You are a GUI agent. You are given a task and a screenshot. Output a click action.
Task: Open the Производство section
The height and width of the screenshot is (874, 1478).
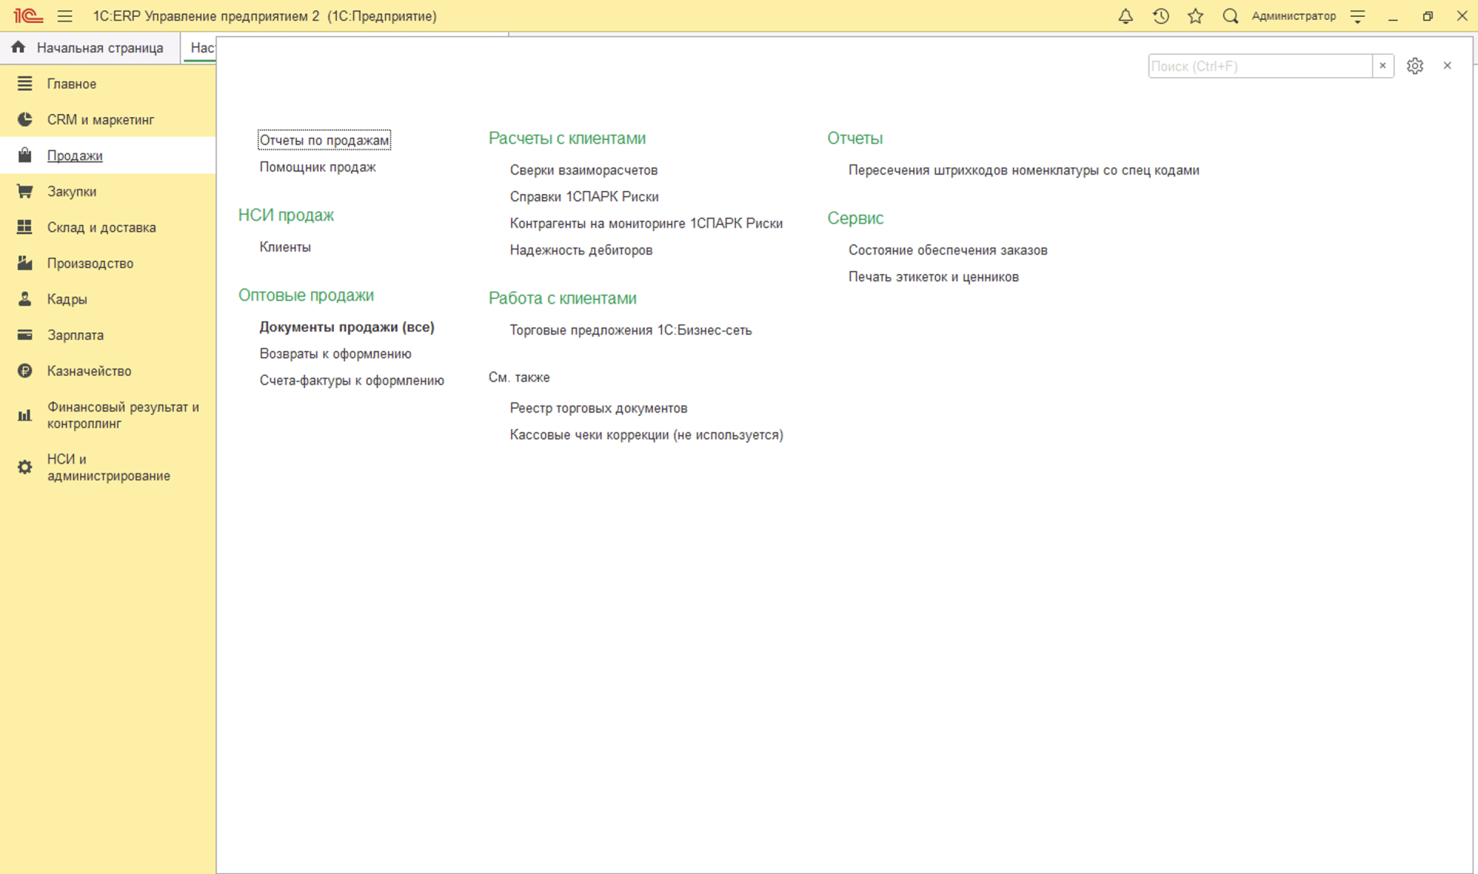(89, 263)
